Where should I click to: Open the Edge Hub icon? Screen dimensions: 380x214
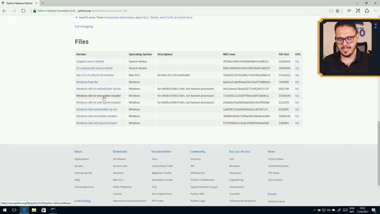[349, 11]
